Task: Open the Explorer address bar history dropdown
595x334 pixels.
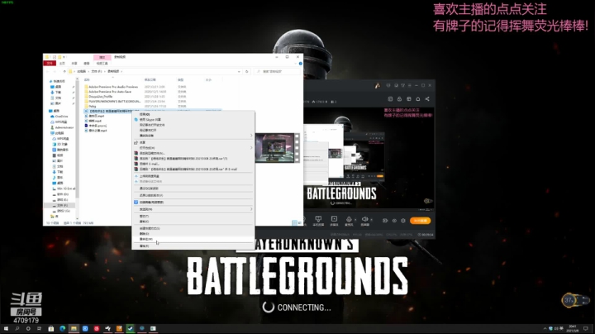Action: click(239, 71)
